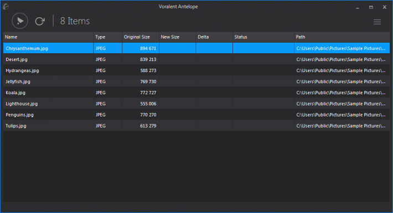
Task: Click the path cell of Lighthouse.jpg
Action: (x=342, y=104)
